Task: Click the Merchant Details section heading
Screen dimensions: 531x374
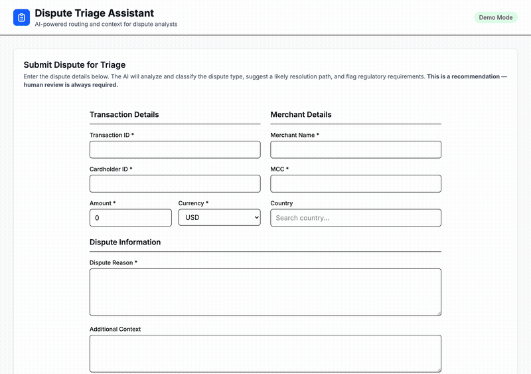Action: (x=301, y=115)
